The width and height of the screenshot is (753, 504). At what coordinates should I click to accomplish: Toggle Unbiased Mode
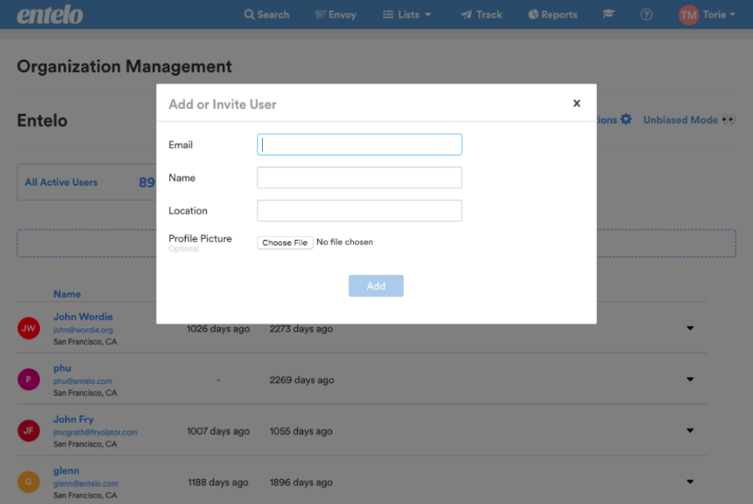[689, 119]
